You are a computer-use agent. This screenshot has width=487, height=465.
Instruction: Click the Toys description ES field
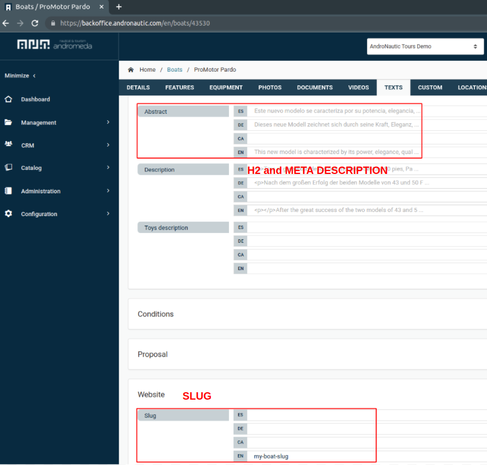tap(367, 227)
